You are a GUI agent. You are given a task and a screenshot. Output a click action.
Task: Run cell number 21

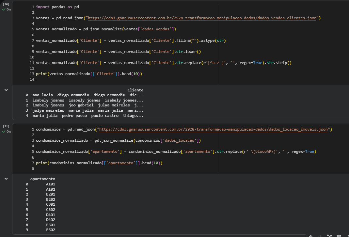pyautogui.click(x=6, y=126)
